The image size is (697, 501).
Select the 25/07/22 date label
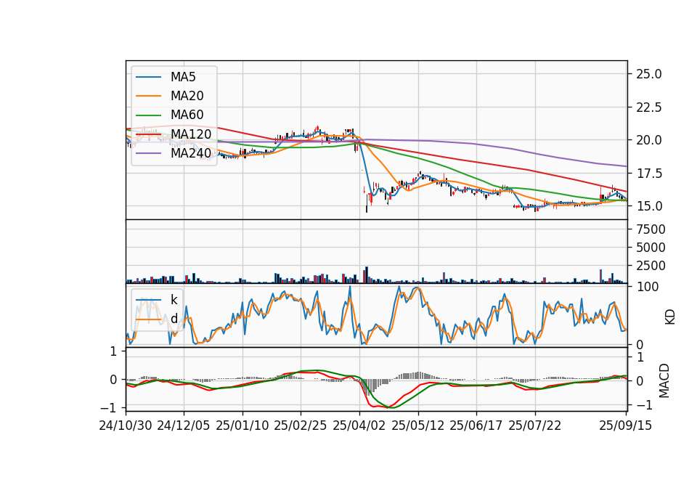coord(535,426)
